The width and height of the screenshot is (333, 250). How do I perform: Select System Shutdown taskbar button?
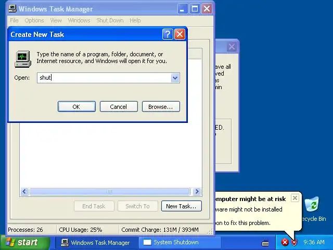click(180, 243)
